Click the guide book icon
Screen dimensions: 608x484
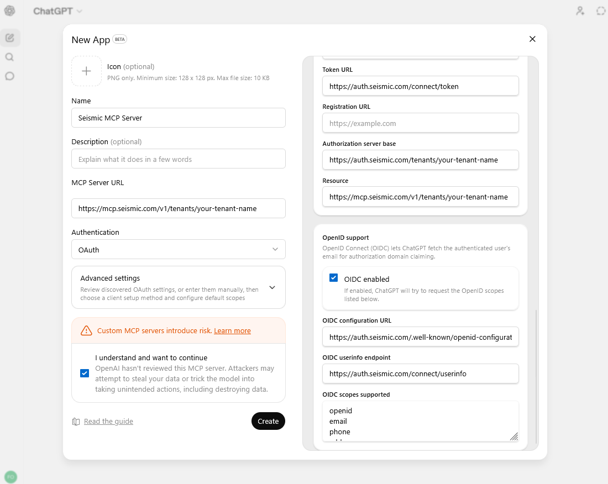coord(76,422)
